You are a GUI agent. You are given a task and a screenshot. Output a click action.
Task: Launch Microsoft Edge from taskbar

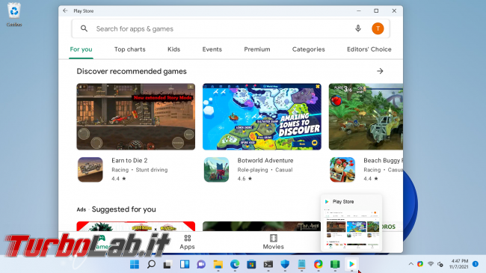pyautogui.click(x=235, y=264)
